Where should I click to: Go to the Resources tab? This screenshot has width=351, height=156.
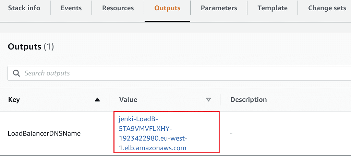tap(118, 8)
